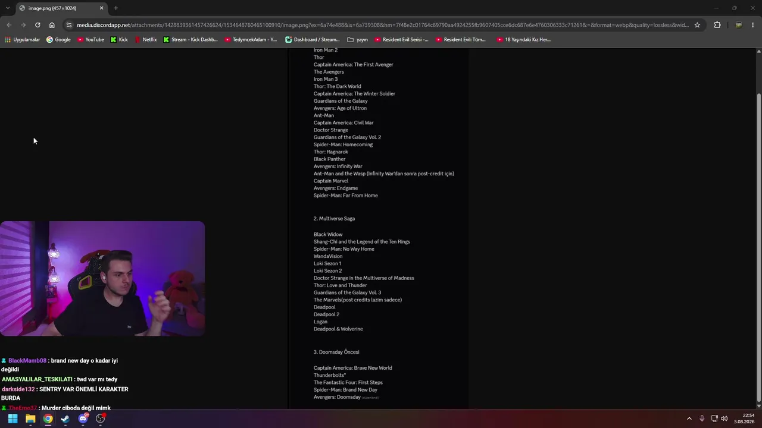762x428 pixels.
Task: Open the yayın bookmarks folder
Action: coord(358,40)
